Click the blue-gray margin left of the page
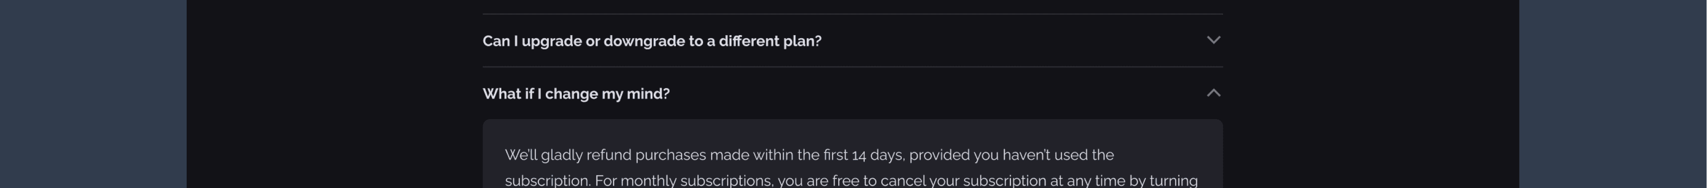The width and height of the screenshot is (1707, 188). click(93, 94)
